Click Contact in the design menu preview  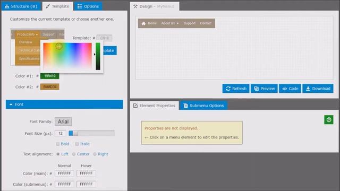(x=206, y=23)
